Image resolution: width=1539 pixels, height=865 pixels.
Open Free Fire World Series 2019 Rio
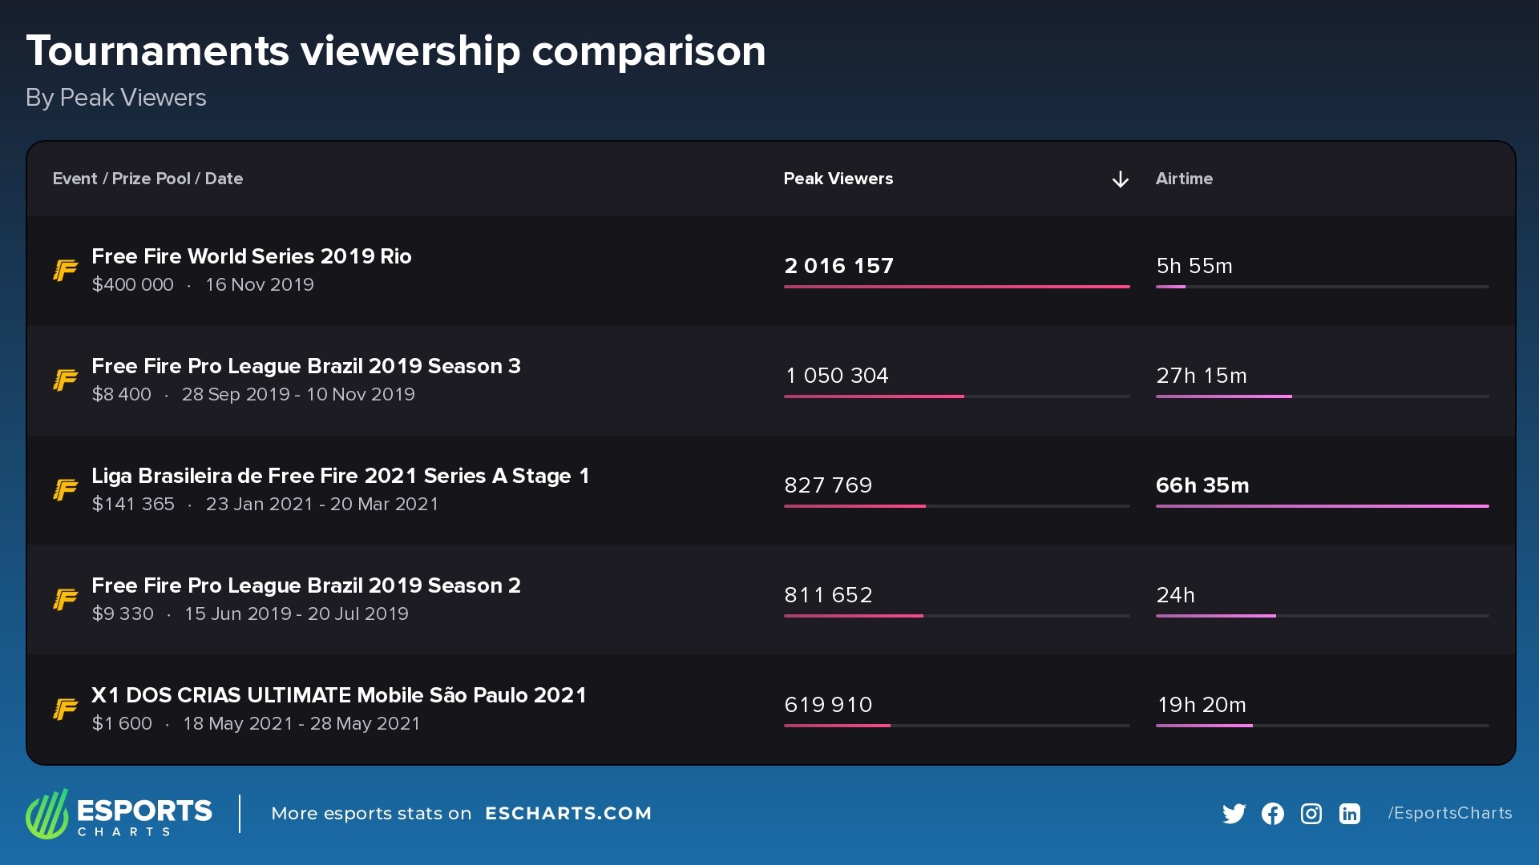pos(251,256)
